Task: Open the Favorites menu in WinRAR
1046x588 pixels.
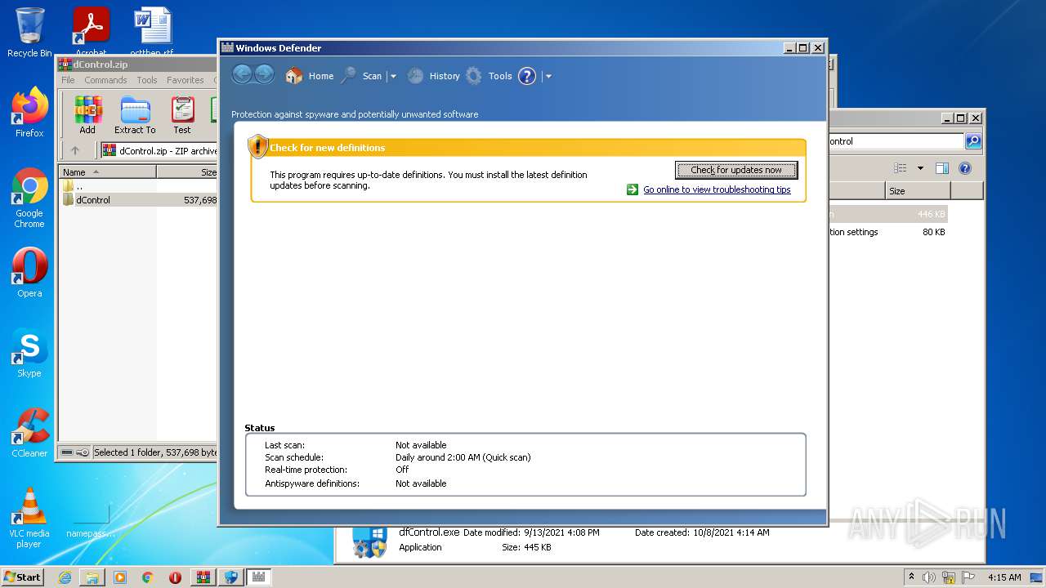Action: click(x=186, y=80)
